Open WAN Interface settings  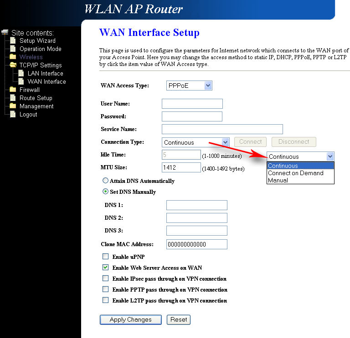46,81
